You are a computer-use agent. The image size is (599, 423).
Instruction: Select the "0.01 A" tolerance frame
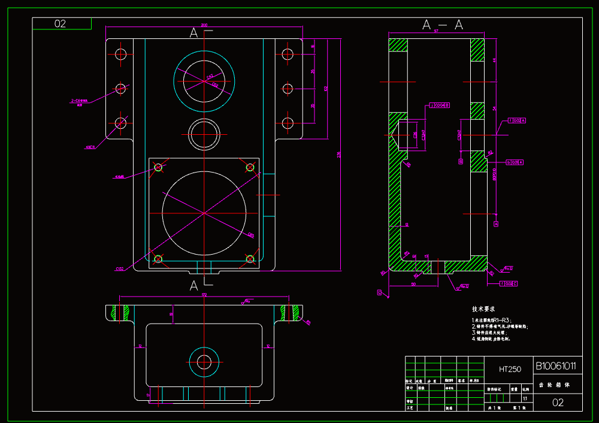(x=515, y=162)
